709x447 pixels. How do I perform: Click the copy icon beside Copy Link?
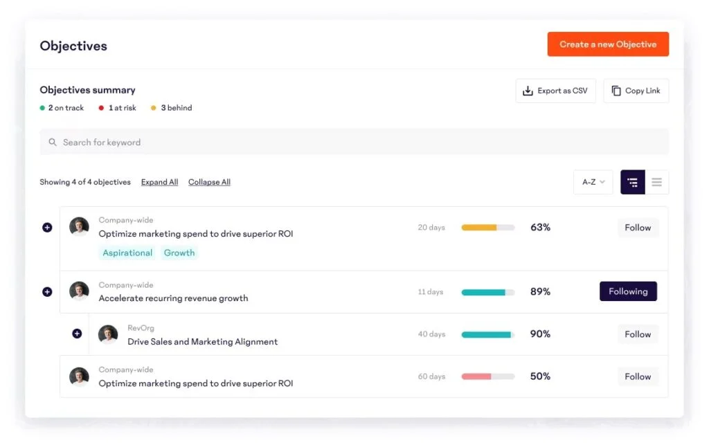point(616,91)
